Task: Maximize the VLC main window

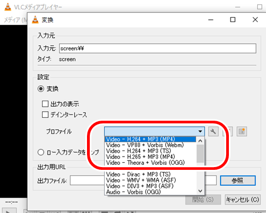Action: pyautogui.click(x=259, y=7)
